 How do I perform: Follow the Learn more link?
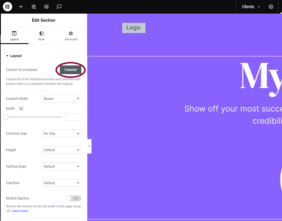[20, 211]
